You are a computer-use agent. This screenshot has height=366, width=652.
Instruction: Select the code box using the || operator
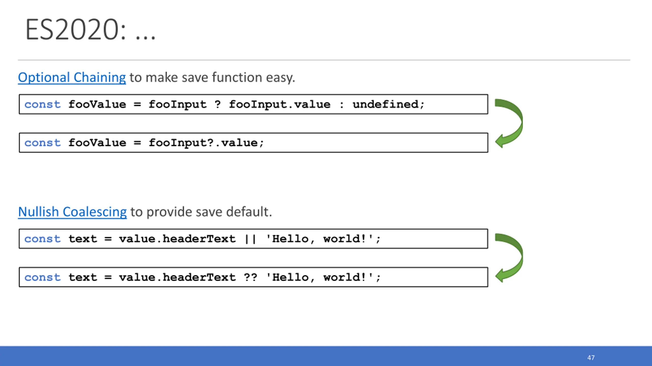[253, 239]
